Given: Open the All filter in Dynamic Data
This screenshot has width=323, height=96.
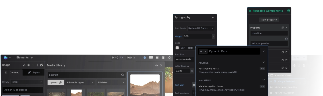Looking at the screenshot, I should point(203,51).
